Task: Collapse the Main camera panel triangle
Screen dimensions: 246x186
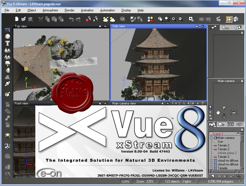Action: (242, 81)
